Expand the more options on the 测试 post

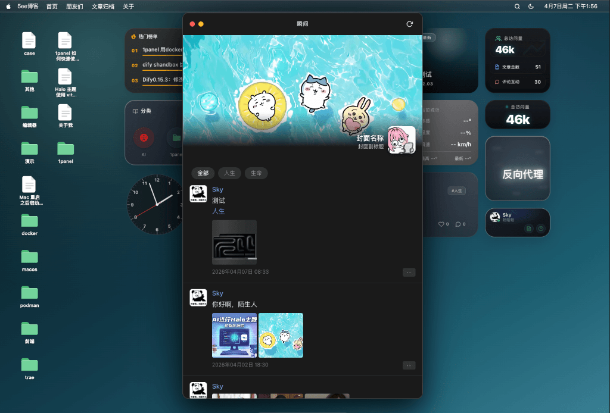[409, 273]
